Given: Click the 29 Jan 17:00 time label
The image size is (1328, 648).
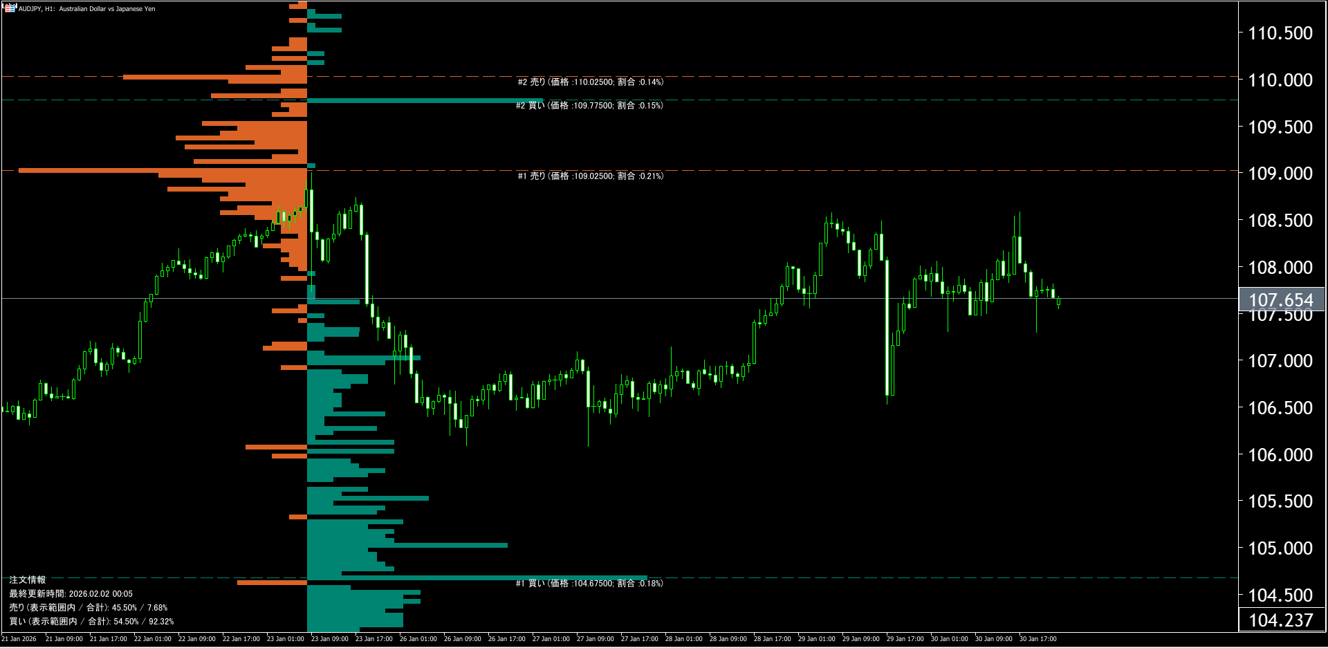Looking at the screenshot, I should tap(905, 639).
